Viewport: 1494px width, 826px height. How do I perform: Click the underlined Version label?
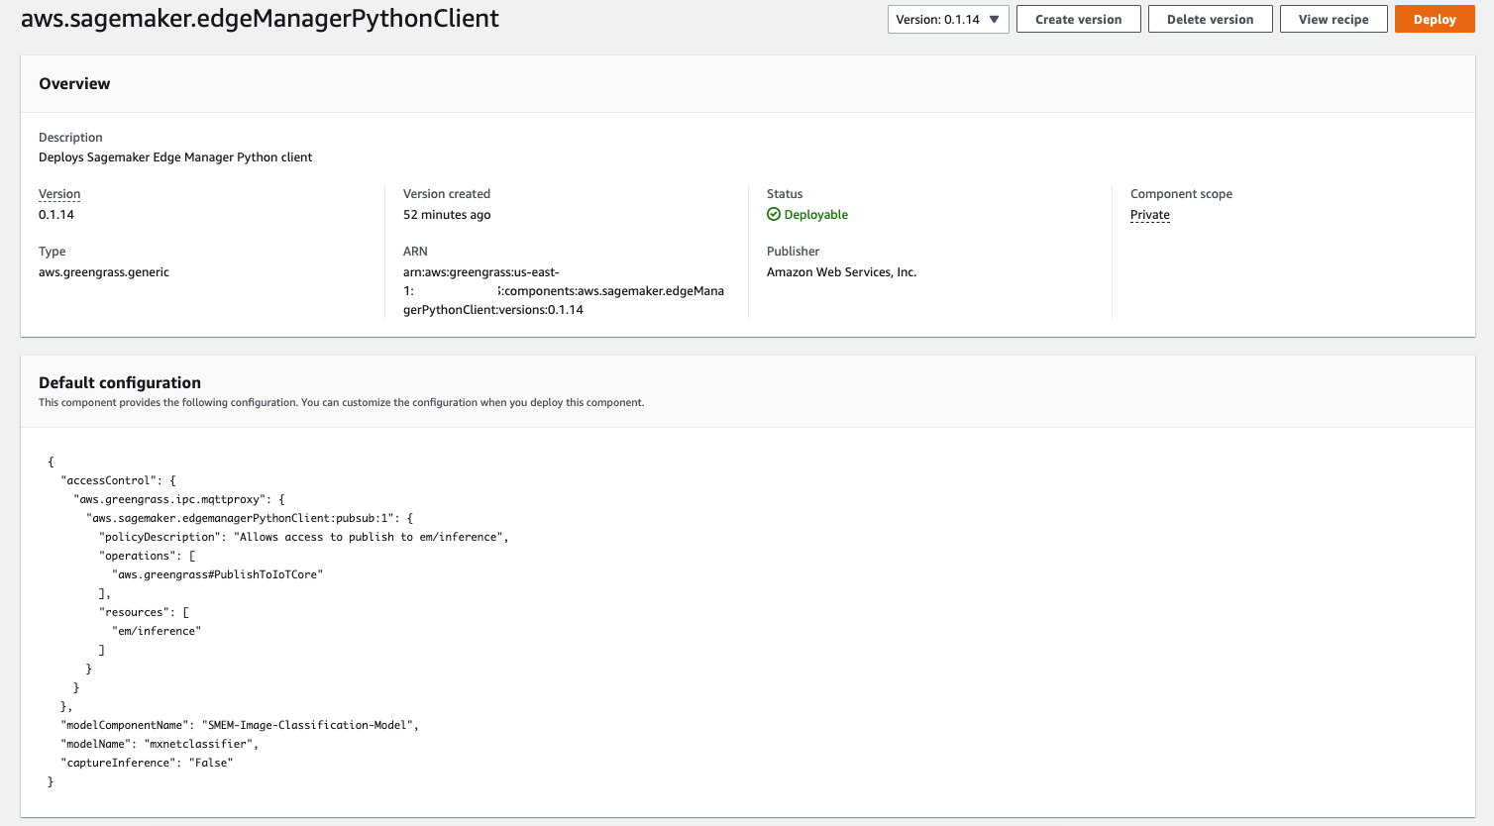pos(59,194)
